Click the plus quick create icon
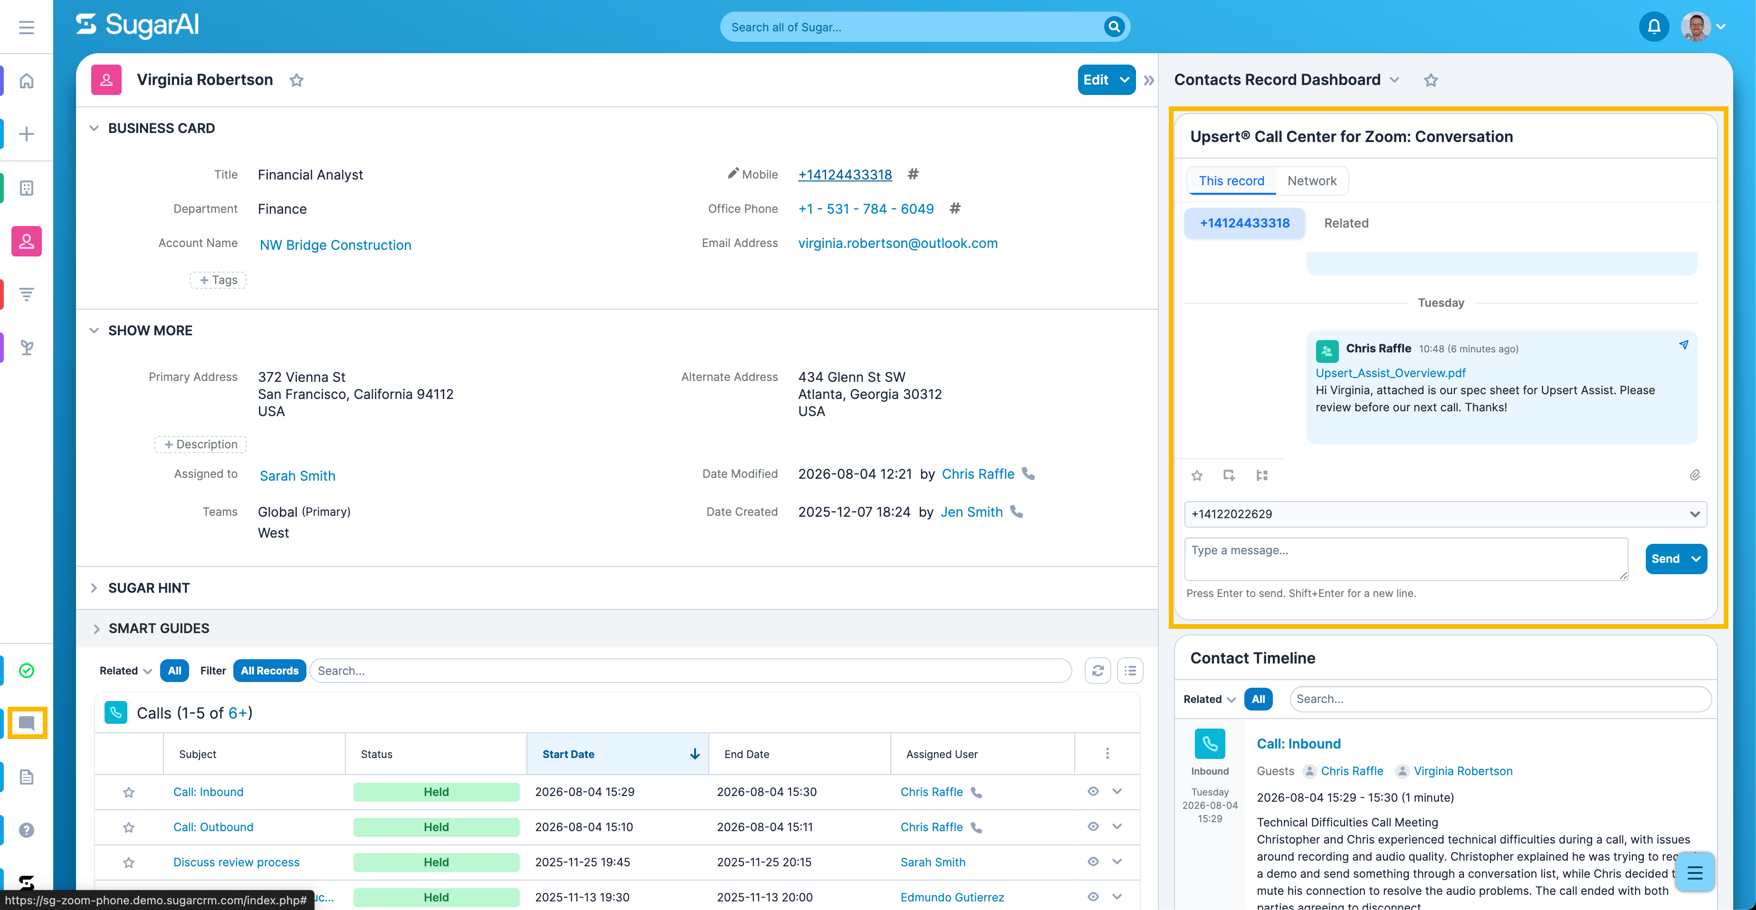This screenshot has width=1756, height=910. coord(27,133)
